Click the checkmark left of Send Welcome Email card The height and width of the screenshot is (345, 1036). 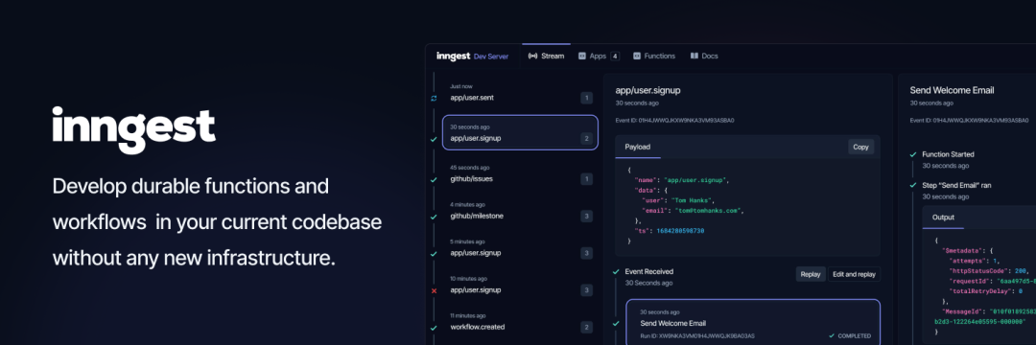617,323
